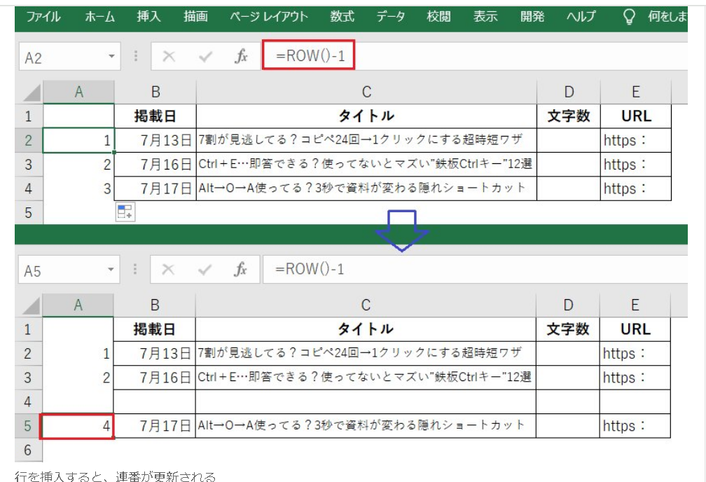Select row 6 header in lower sheet
The width and height of the screenshot is (706, 482).
pyautogui.click(x=28, y=450)
